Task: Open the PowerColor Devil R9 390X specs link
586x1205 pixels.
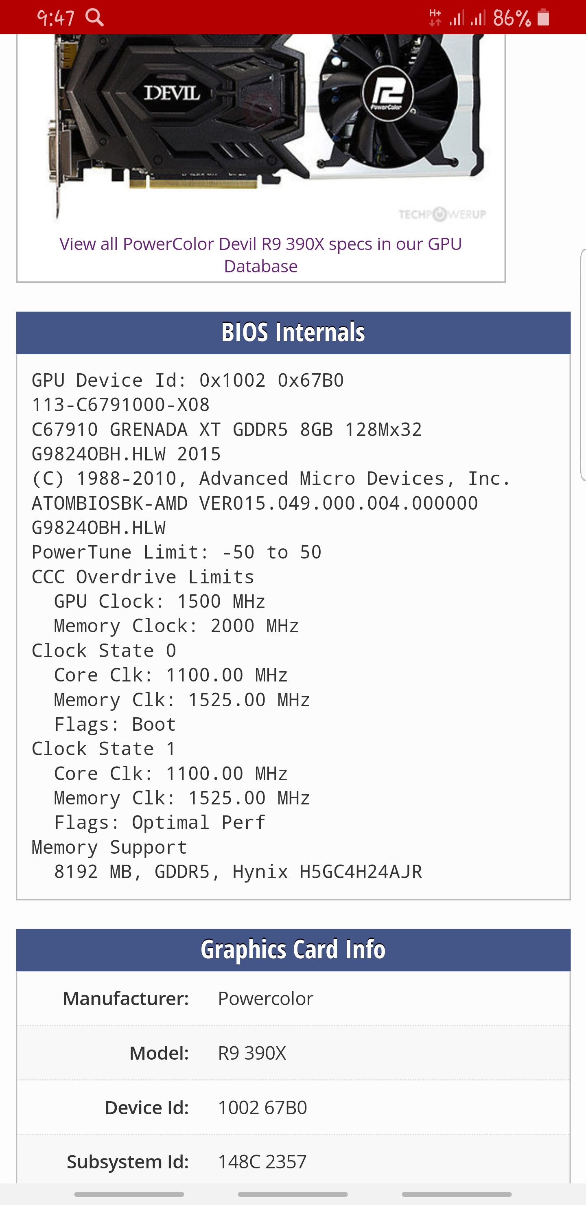Action: point(260,254)
